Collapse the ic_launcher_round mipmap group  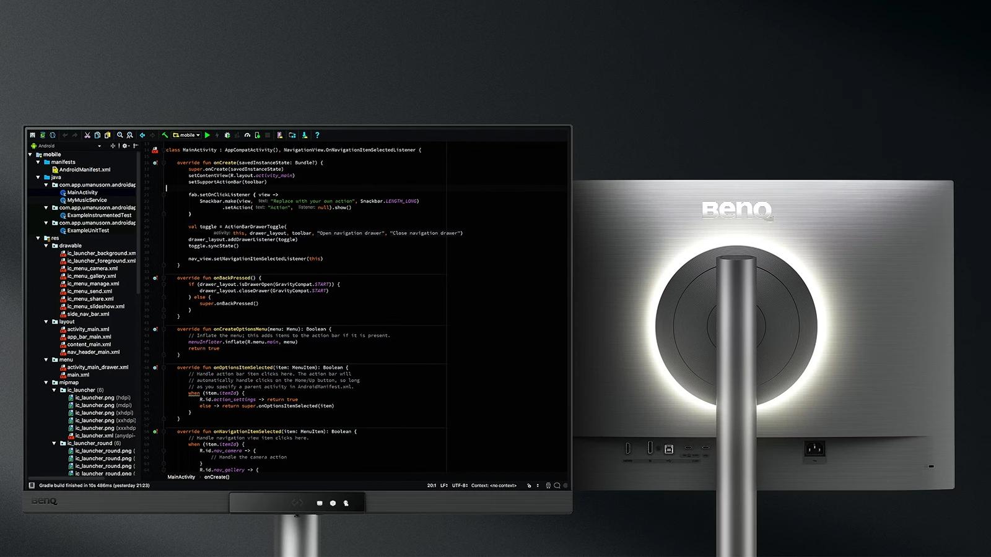[55, 443]
